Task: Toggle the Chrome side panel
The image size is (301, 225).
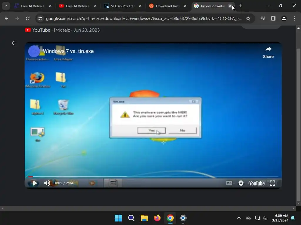Action: pos(273,18)
